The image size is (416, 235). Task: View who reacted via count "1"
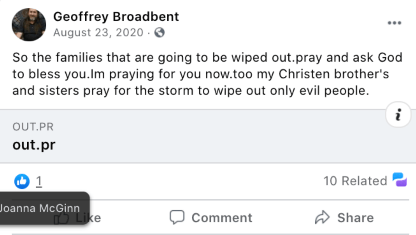point(39,181)
